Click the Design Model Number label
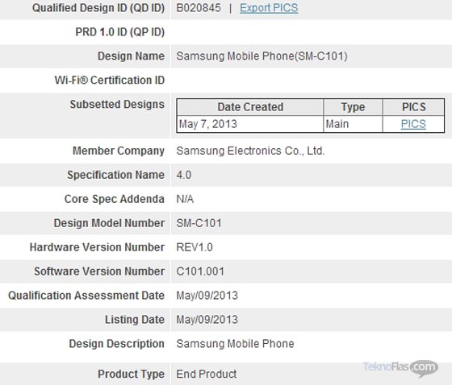This screenshot has height=385, width=452. [109, 223]
